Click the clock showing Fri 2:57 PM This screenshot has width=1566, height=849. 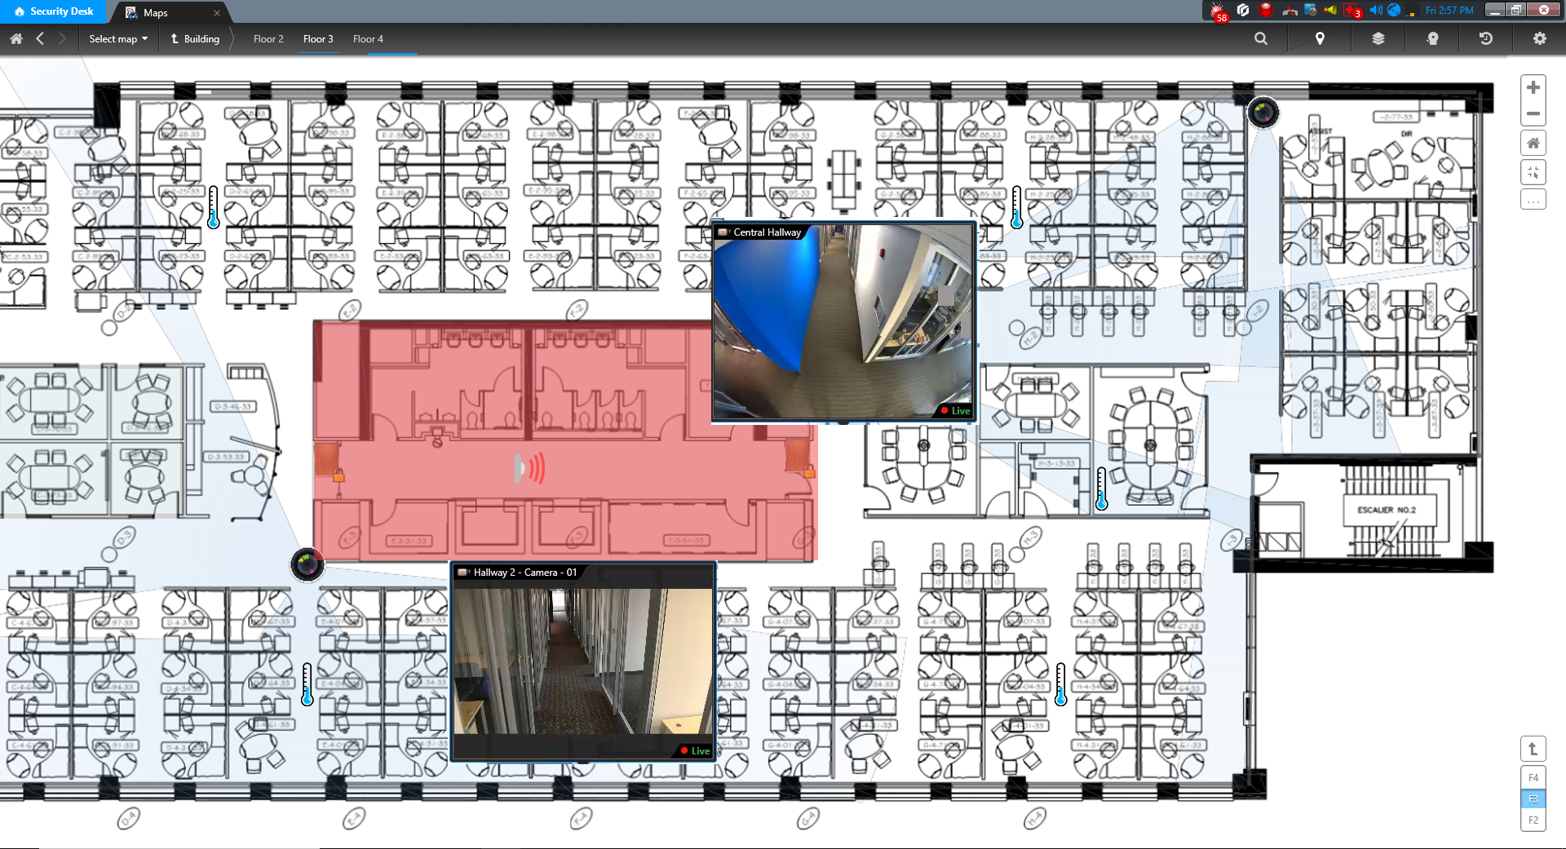click(x=1449, y=11)
